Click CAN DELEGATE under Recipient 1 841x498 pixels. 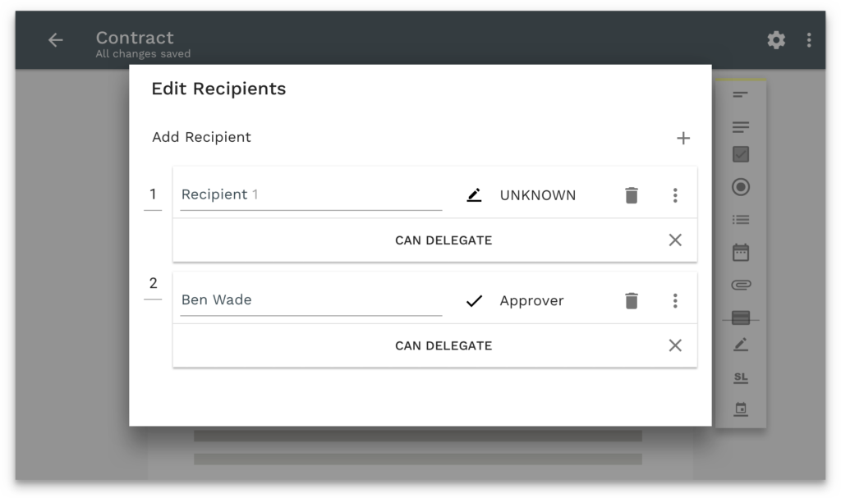coord(443,240)
